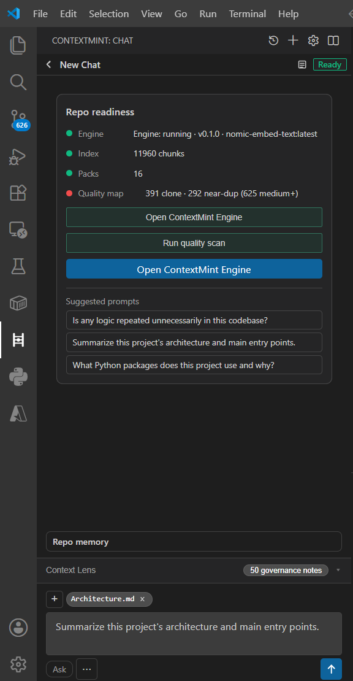
Task: Open the Extensions view
Action: click(18, 193)
